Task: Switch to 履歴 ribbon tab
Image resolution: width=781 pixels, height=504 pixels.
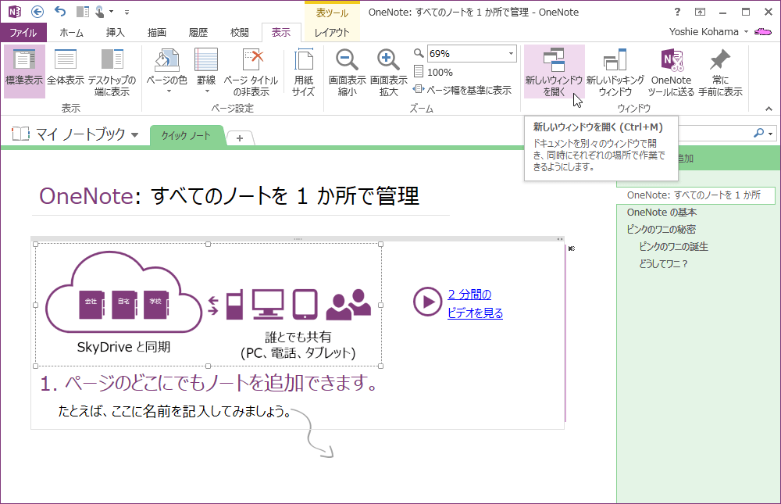Action: [x=198, y=32]
